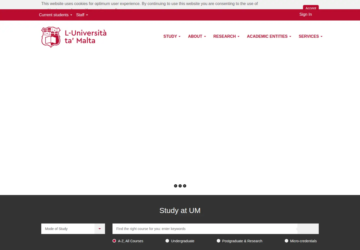Image resolution: width=360 pixels, height=250 pixels.
Task: Select the Micro-credentials radio option
Action: [x=286, y=241]
